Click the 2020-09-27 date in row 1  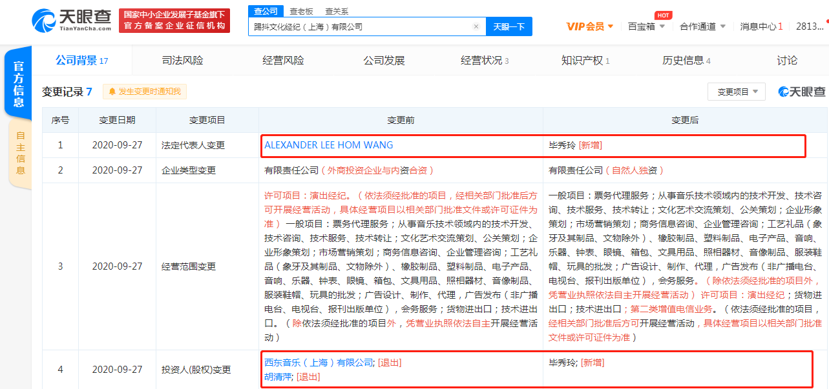(x=117, y=145)
